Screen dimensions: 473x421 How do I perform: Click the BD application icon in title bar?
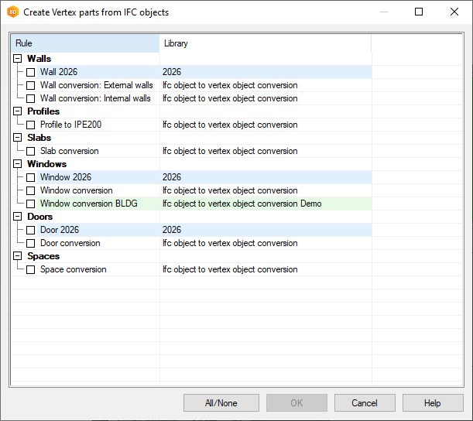[12, 12]
